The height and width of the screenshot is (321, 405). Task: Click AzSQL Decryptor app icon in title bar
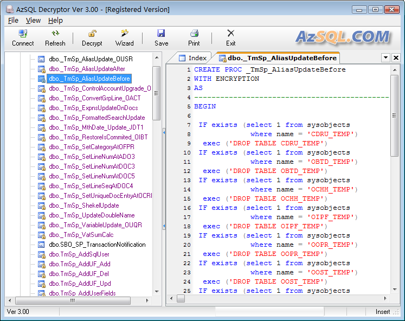pos(10,9)
